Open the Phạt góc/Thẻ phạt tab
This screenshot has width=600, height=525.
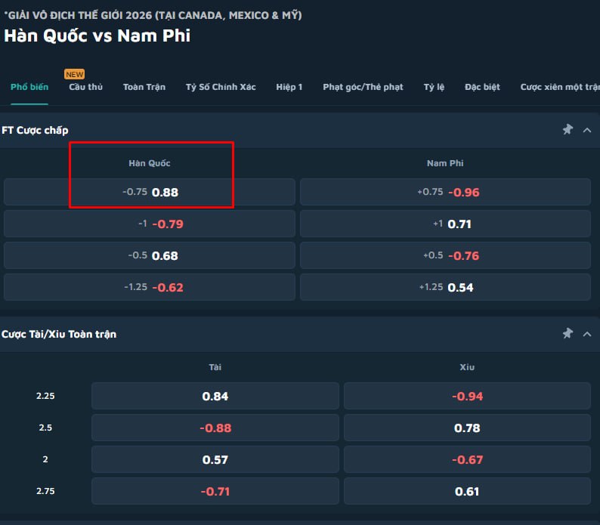[x=363, y=87]
